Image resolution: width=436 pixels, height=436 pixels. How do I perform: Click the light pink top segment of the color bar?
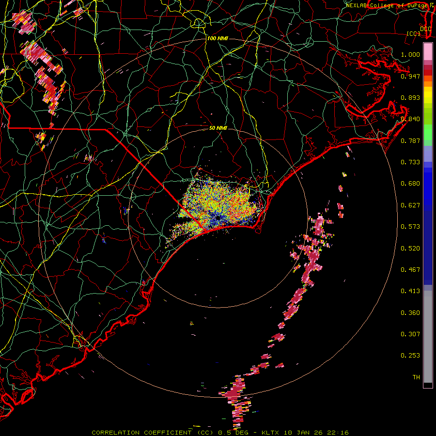[428, 51]
